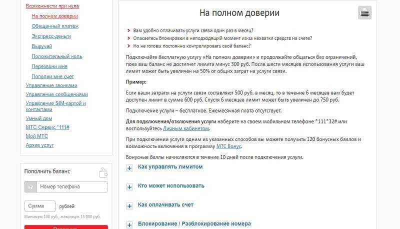
Task: Open Положительный ноль sidebar link
Action: coord(57,56)
